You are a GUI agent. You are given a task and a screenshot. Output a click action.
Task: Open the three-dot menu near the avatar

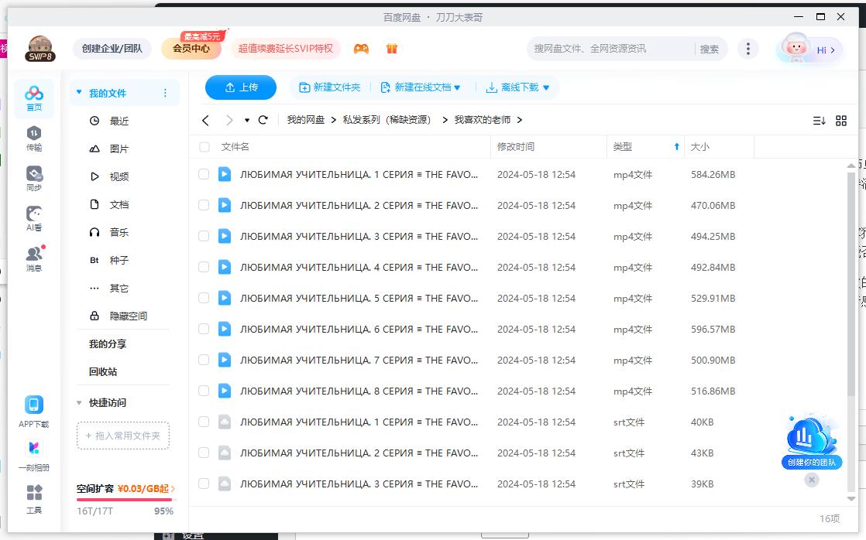tap(748, 47)
